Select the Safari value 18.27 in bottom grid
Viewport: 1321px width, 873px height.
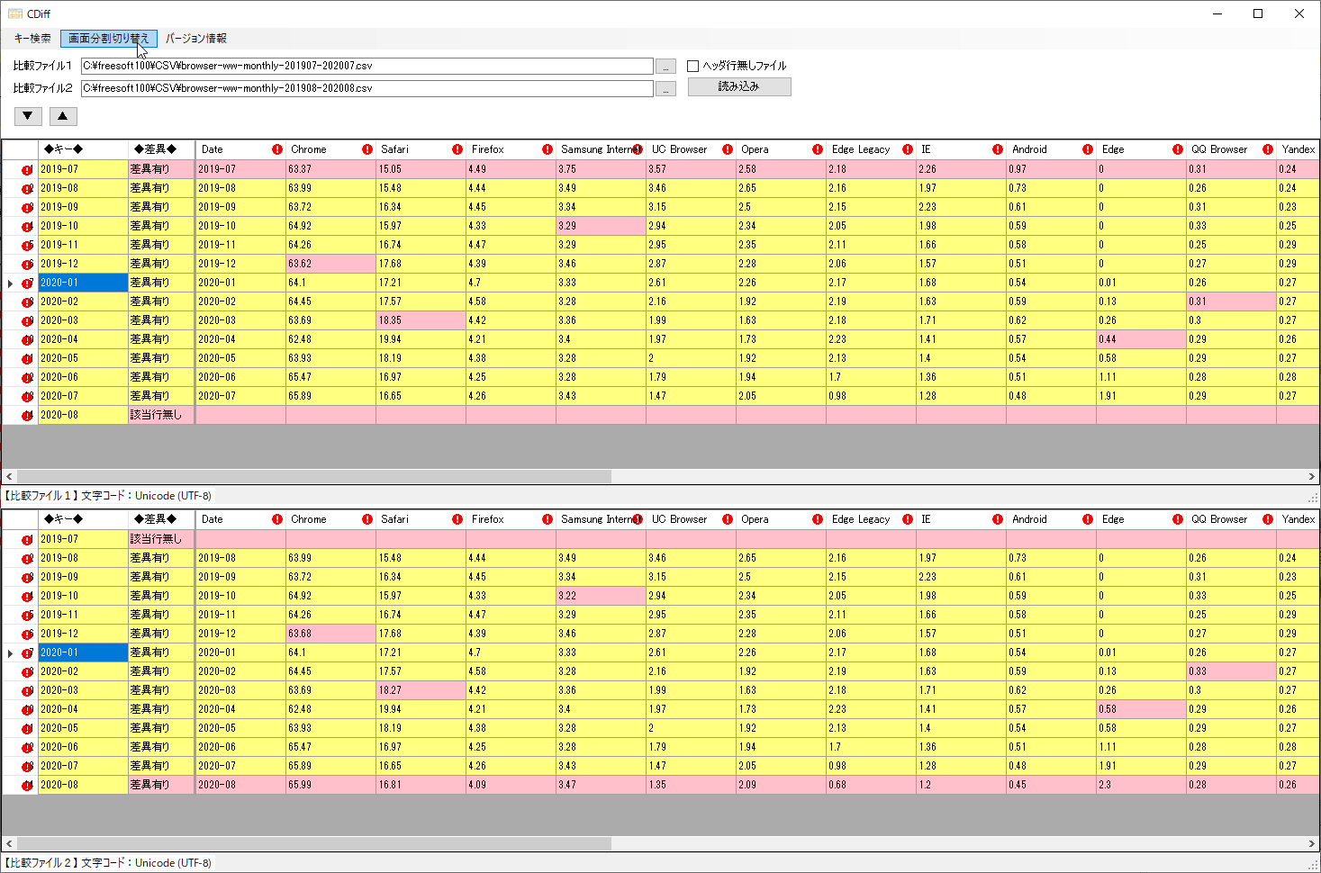[421, 690]
